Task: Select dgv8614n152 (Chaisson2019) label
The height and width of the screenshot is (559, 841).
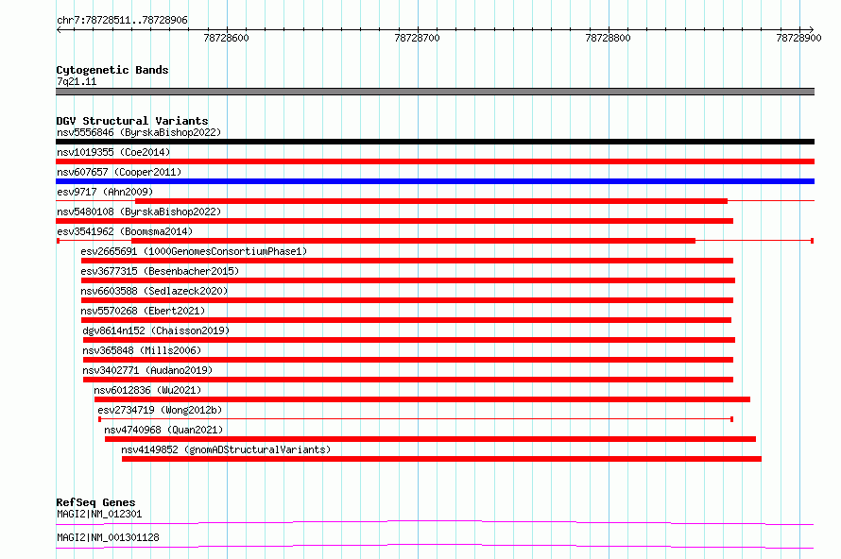Action: [156, 330]
